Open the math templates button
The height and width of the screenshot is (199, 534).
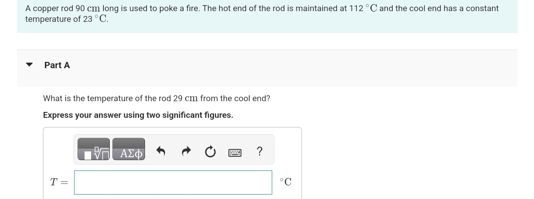(93, 149)
